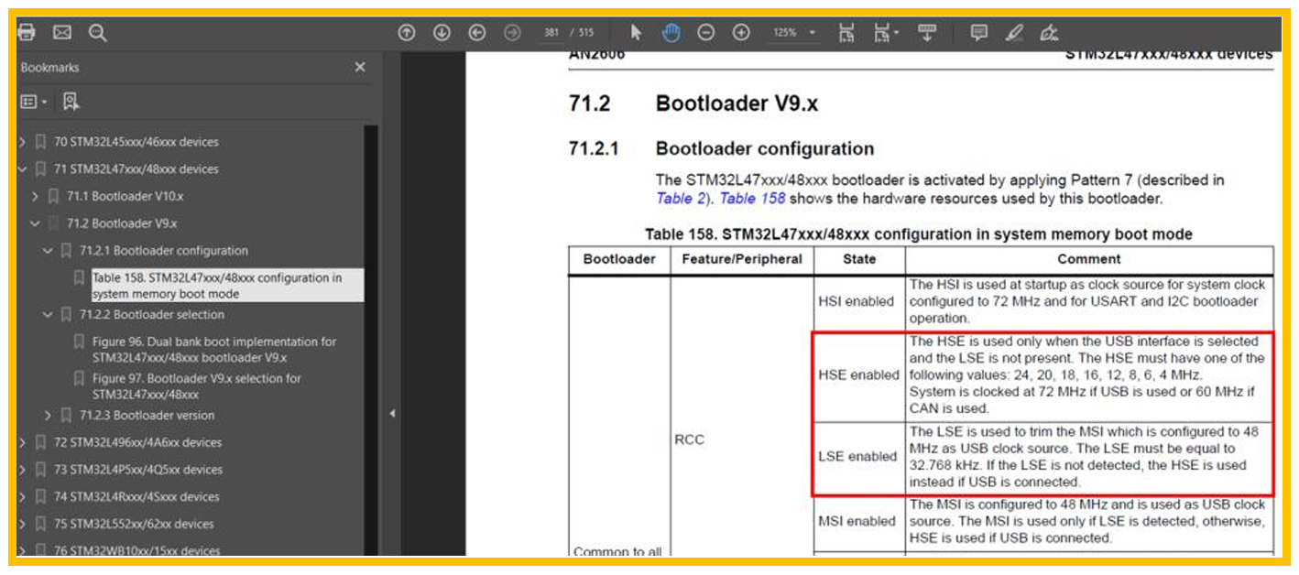
Task: Follow the Table 2 link in text
Action: 682,198
